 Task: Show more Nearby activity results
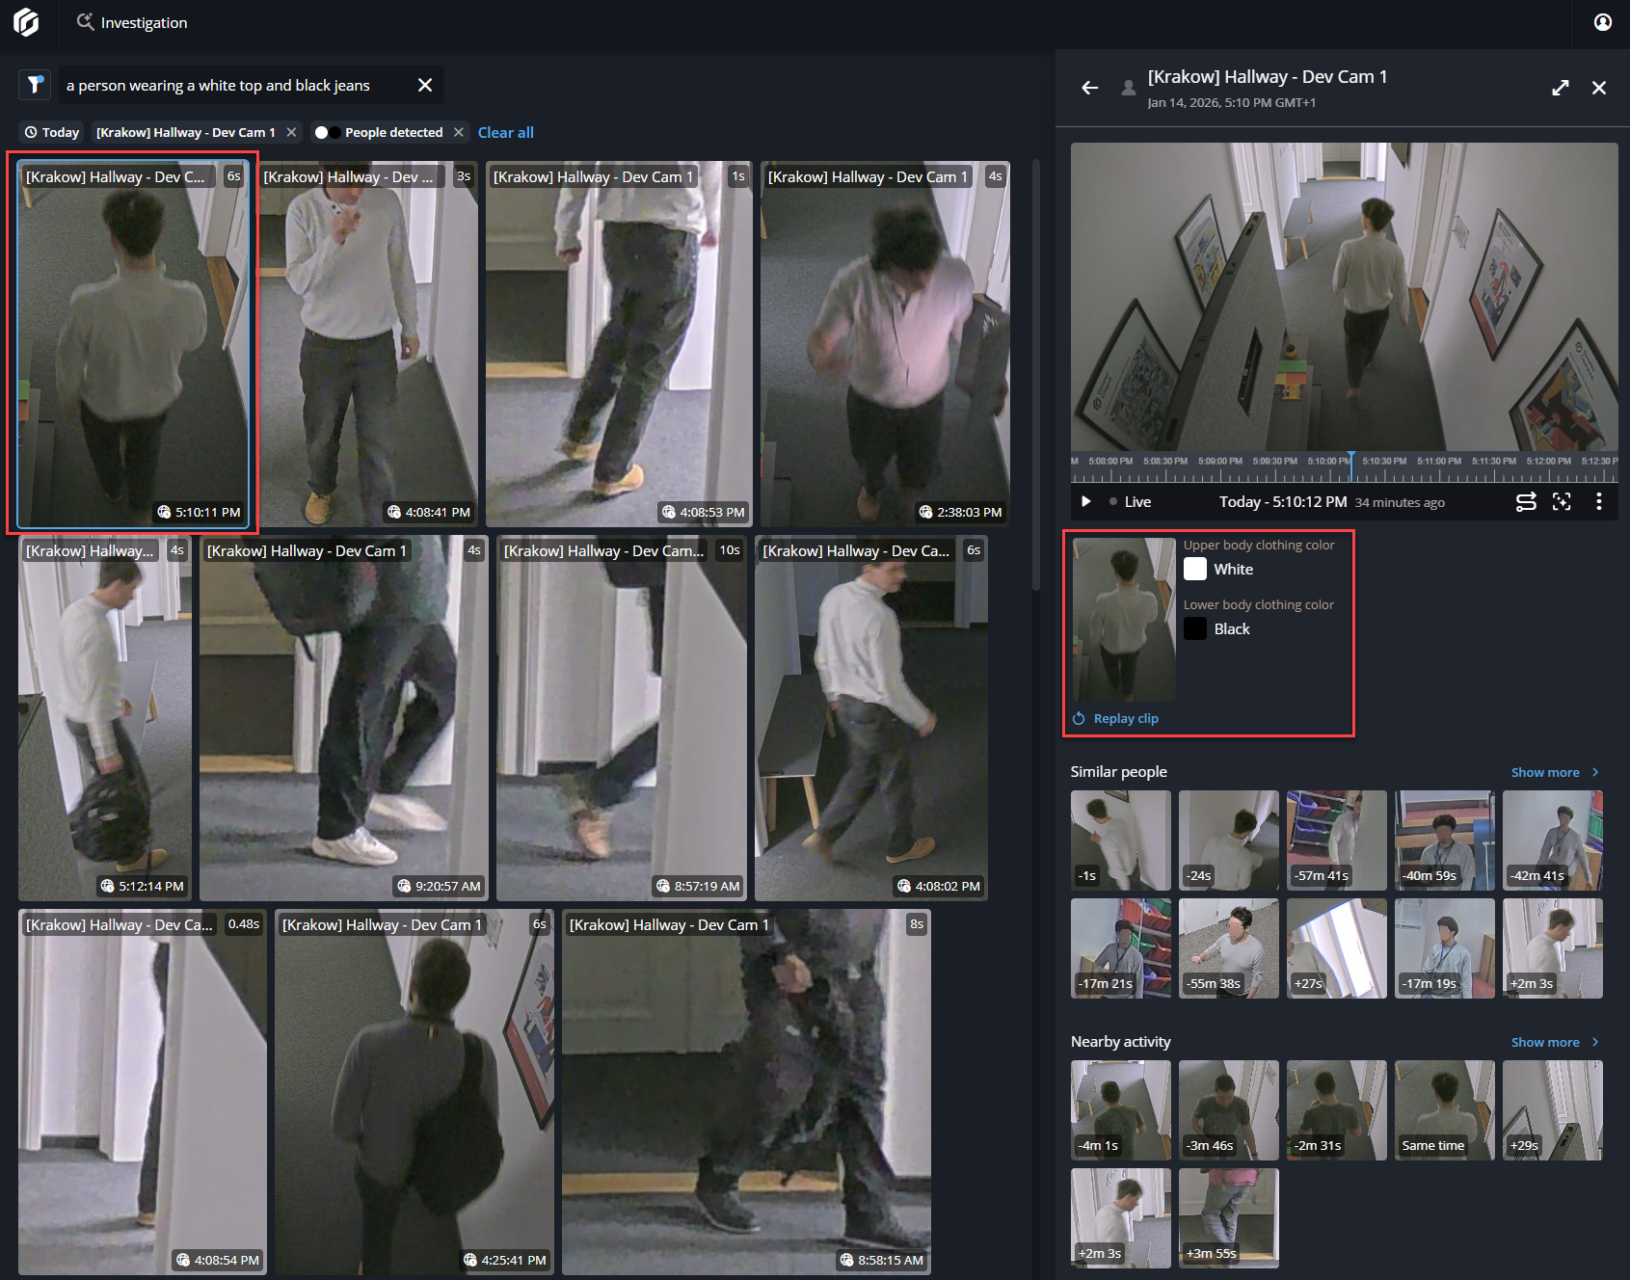(1546, 1042)
